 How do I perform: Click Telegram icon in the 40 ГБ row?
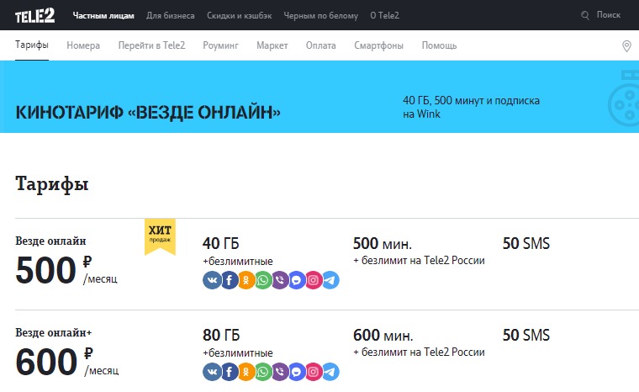coord(330,280)
